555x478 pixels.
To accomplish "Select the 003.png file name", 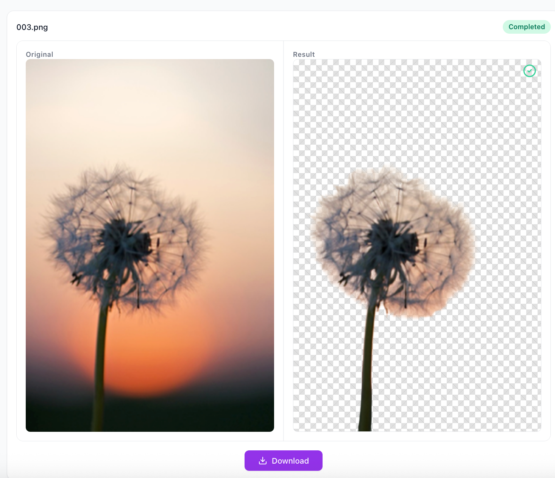I will tap(32, 27).
